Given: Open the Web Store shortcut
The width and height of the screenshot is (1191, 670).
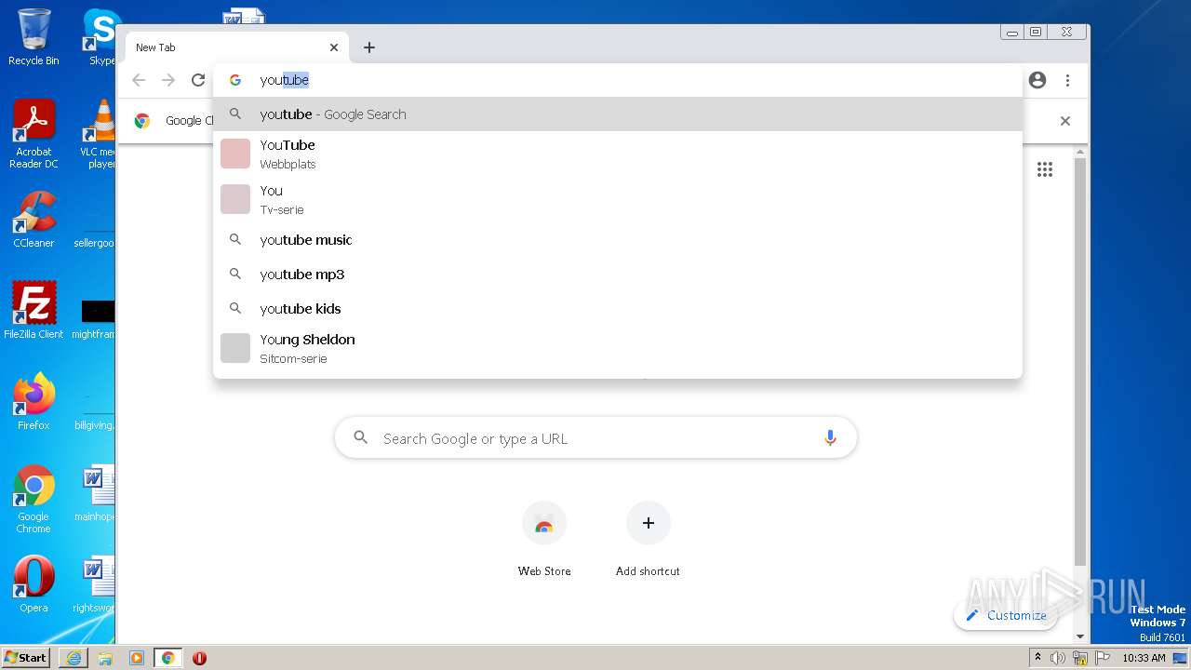Looking at the screenshot, I should pos(544,539).
